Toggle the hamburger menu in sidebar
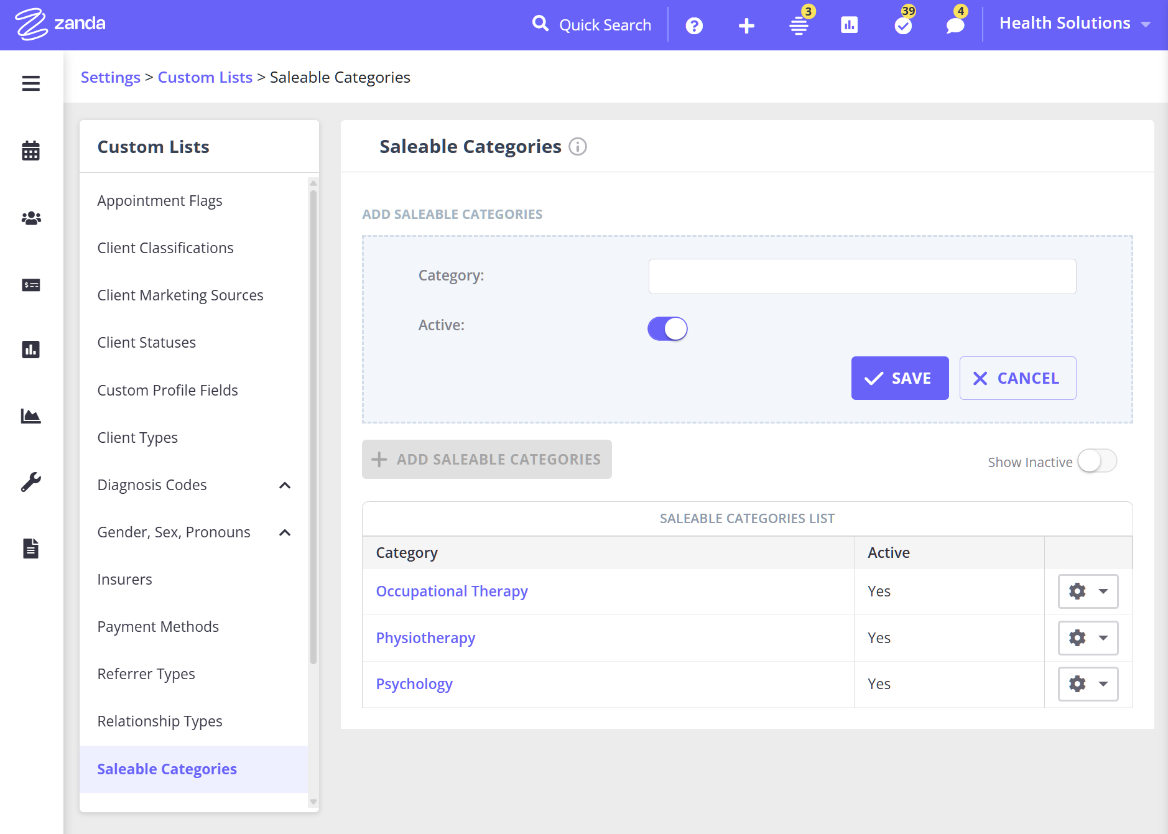The width and height of the screenshot is (1168, 834). (30, 83)
